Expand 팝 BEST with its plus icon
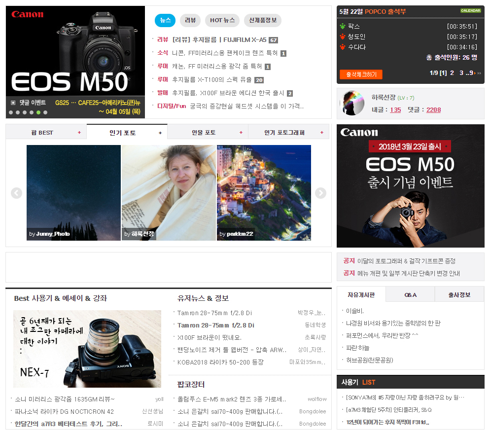The image size is (490, 435). [x=79, y=133]
